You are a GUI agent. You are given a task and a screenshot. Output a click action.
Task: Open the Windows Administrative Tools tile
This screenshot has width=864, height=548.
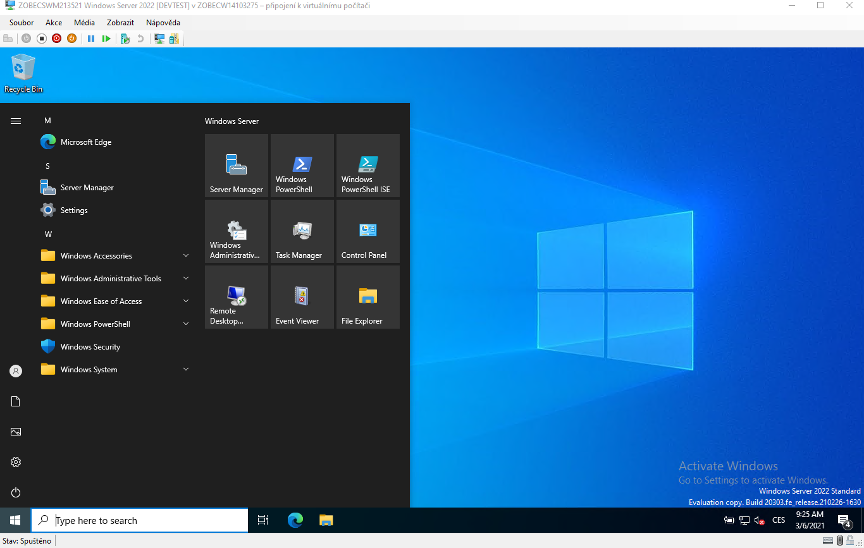tap(237, 231)
